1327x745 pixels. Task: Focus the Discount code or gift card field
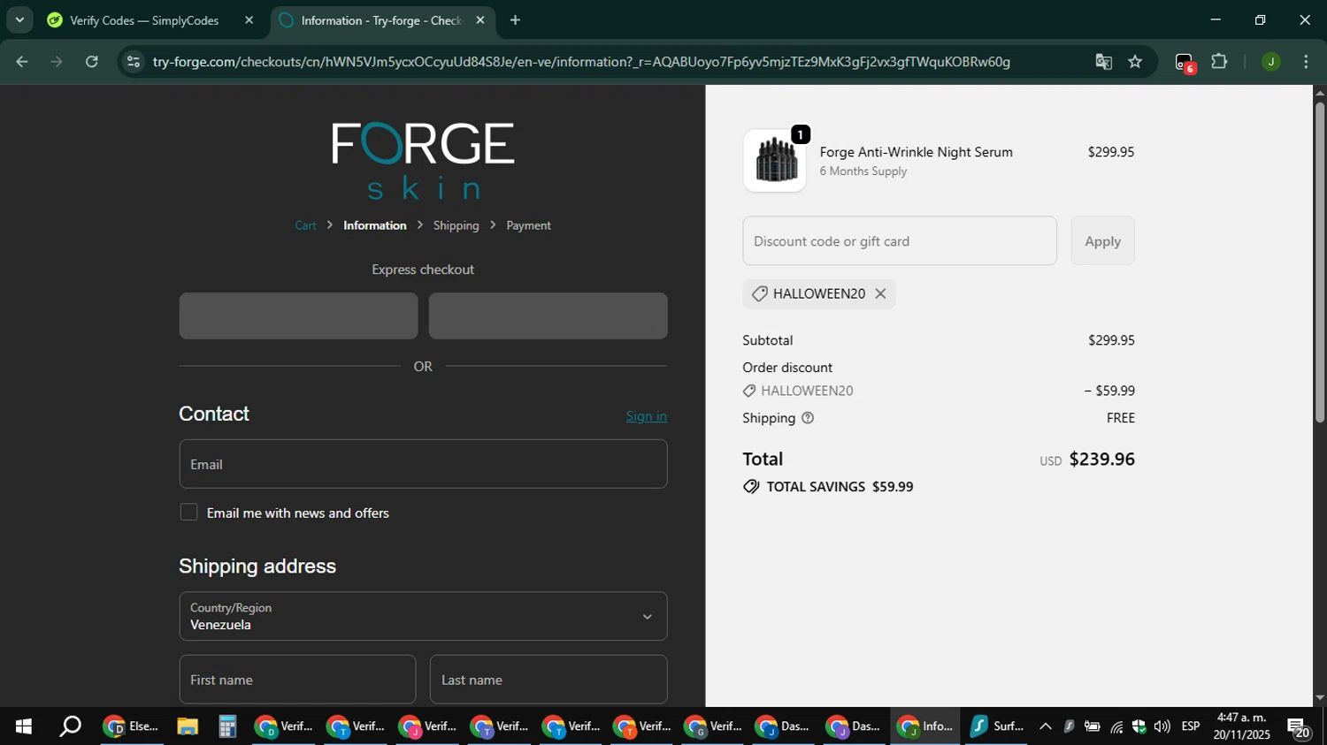tap(899, 241)
